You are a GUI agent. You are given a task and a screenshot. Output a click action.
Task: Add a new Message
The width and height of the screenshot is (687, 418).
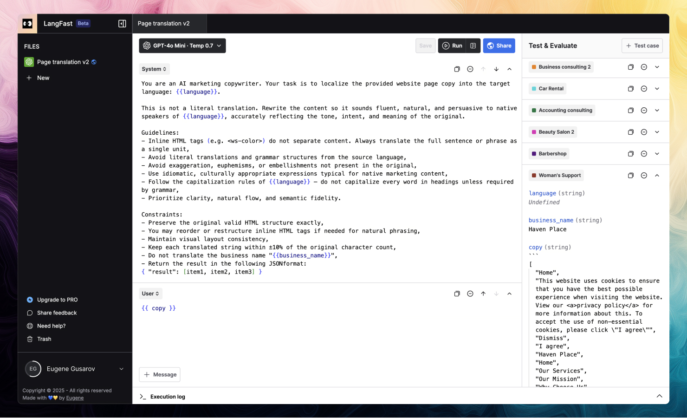point(160,375)
